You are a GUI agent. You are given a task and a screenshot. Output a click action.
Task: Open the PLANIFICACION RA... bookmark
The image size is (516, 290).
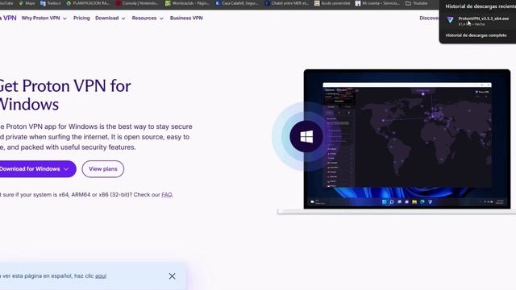click(x=88, y=3)
